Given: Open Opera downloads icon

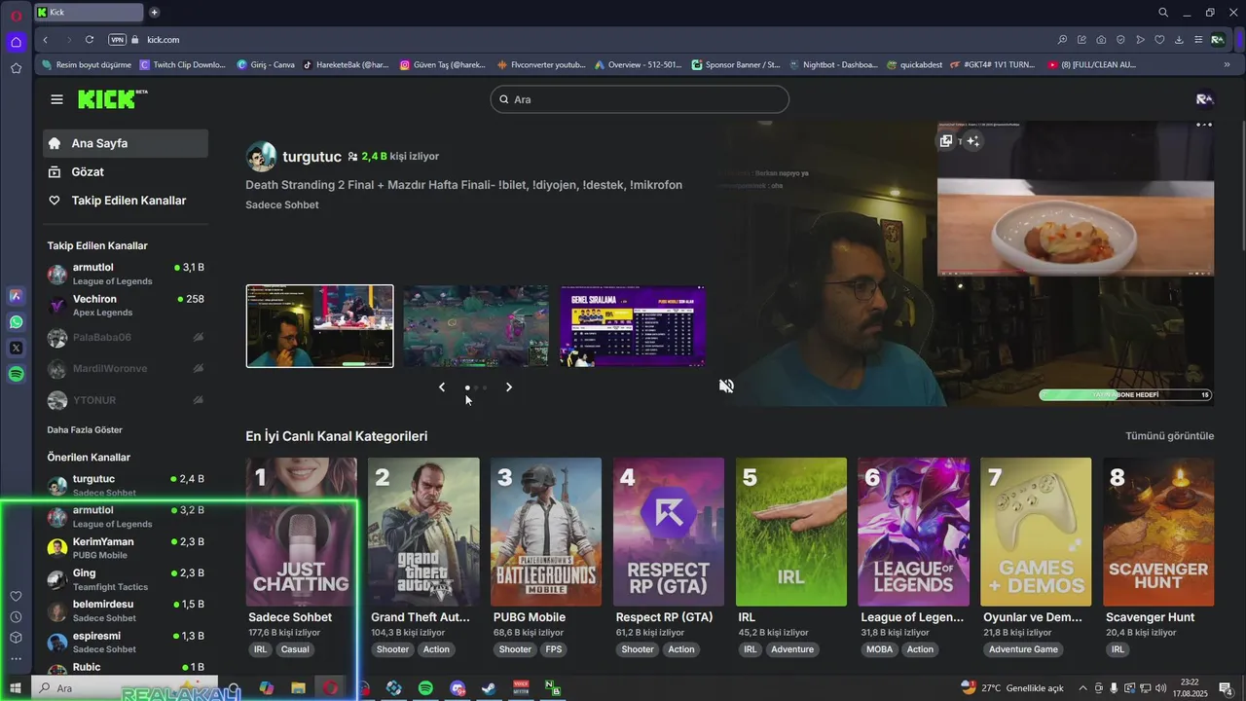Looking at the screenshot, I should pos(1179,40).
